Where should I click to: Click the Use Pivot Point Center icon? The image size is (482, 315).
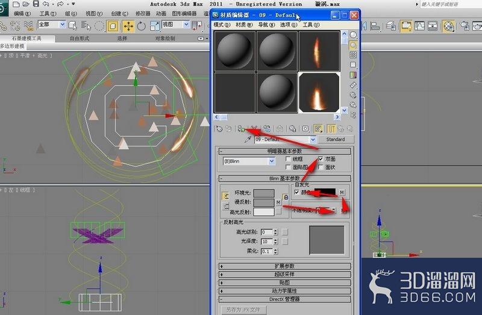click(197, 26)
